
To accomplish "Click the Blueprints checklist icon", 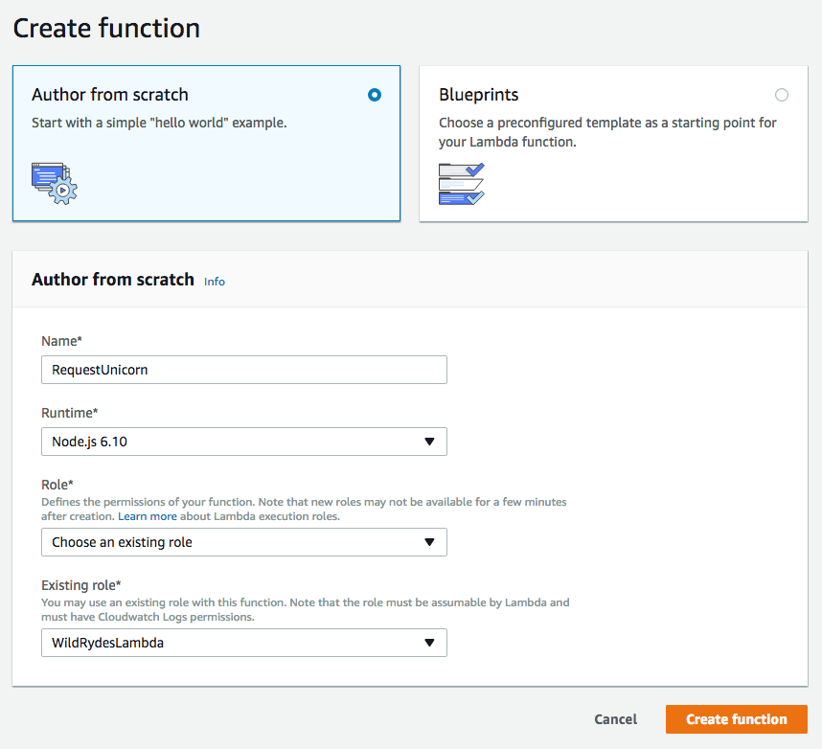I will [461, 183].
